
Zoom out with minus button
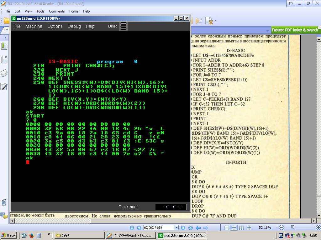click(x=282, y=227)
